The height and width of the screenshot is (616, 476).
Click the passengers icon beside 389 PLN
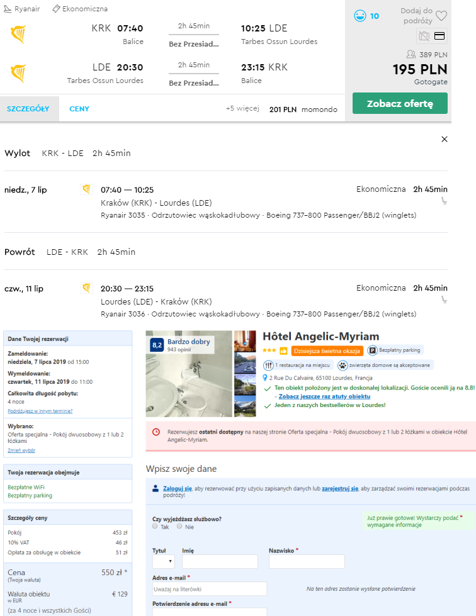pos(411,54)
